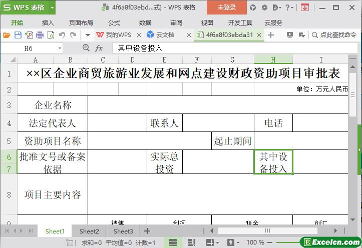Image resolution: width=362 pixels, height=248 pixels.
Task: Click the save icon in quick toolbar
Action: (x=18, y=35)
